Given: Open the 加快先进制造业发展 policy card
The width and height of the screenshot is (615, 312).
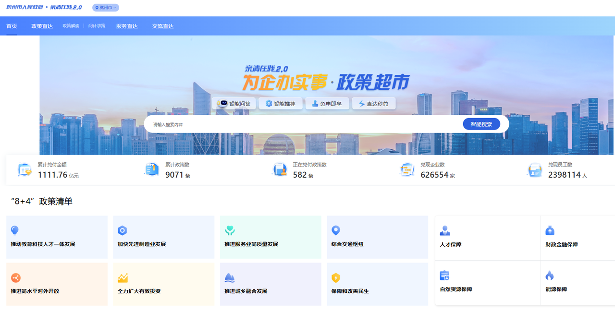Looking at the screenshot, I should point(164,237).
